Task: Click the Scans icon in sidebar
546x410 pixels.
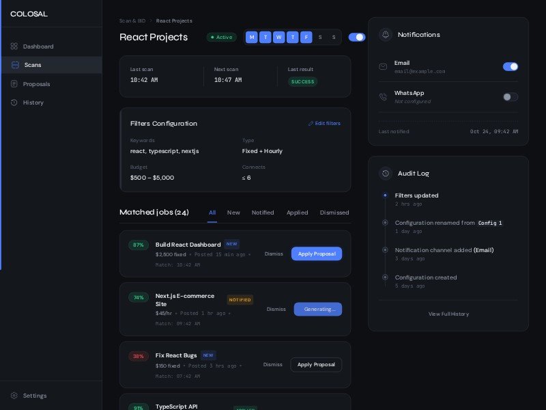Action: pyautogui.click(x=15, y=65)
